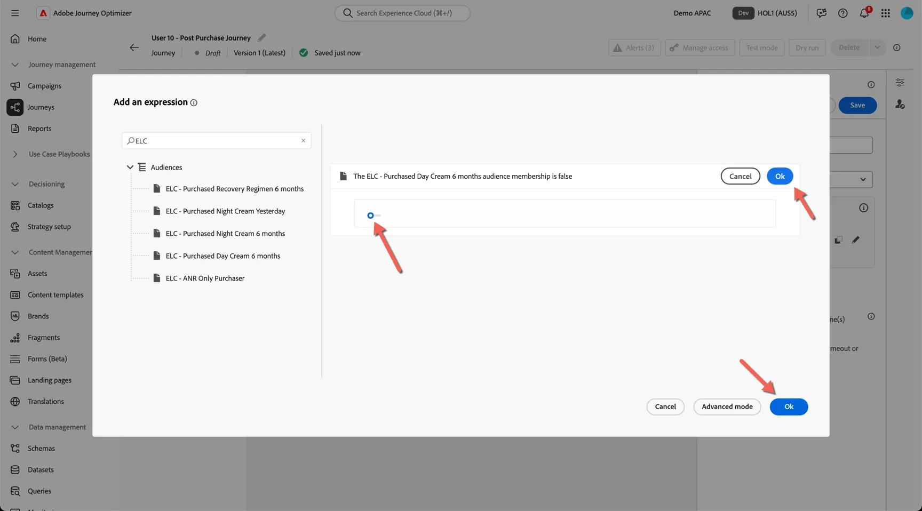Select ELC - Purchased Recovery Regimen 6 months
Screen dimensions: 922x511
pos(234,189)
